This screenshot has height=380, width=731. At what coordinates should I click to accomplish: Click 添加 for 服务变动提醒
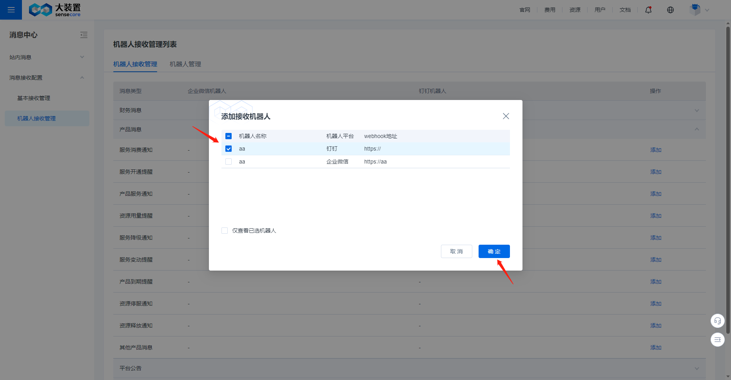[656, 260]
